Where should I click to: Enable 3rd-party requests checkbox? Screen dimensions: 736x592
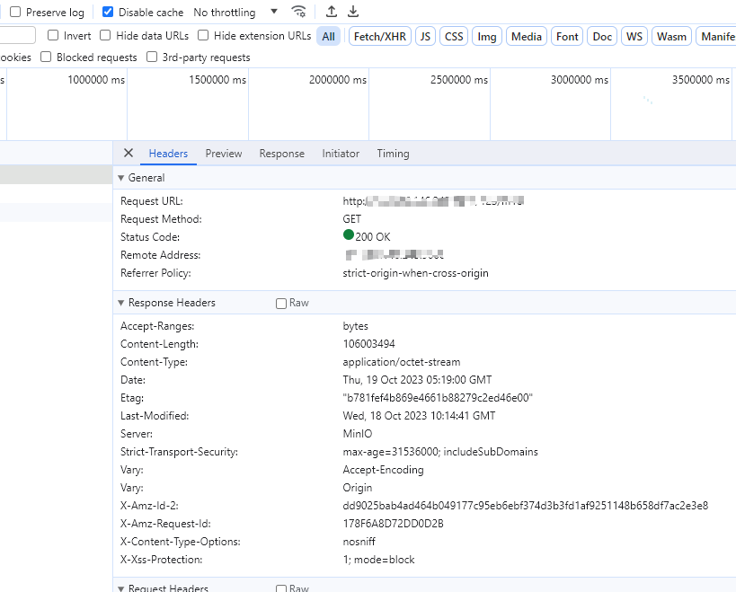point(152,57)
